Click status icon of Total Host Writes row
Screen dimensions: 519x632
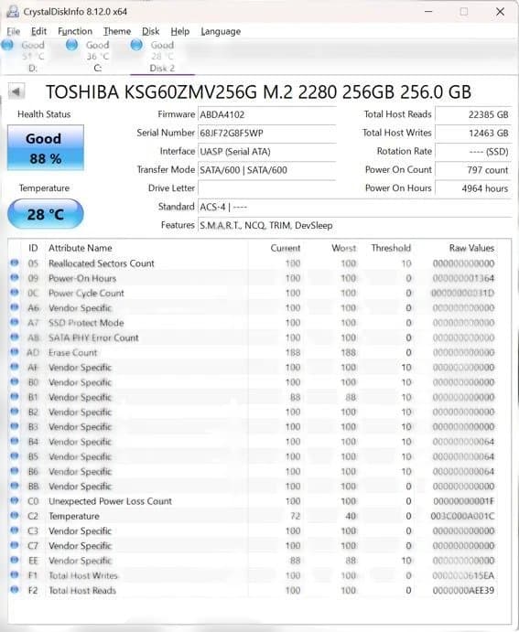(x=15, y=574)
